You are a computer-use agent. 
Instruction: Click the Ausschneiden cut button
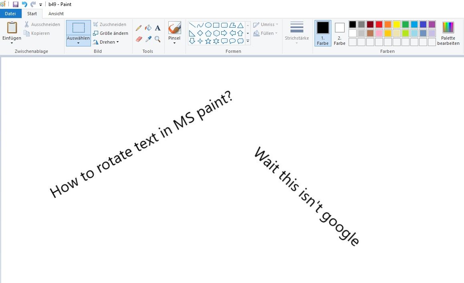pyautogui.click(x=42, y=24)
